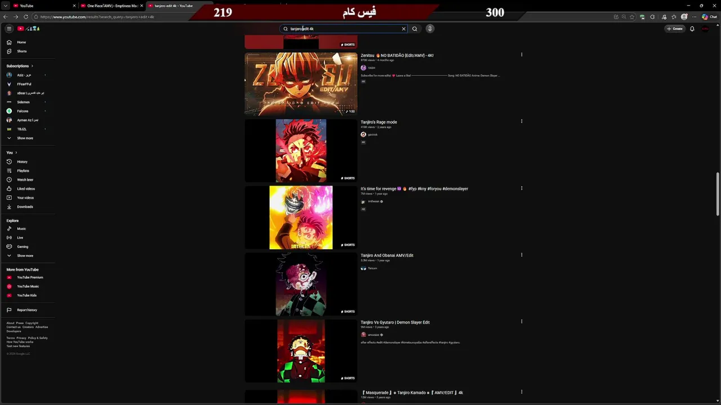721x405 pixels.
Task: Click the search magnifier button
Action: (415, 29)
